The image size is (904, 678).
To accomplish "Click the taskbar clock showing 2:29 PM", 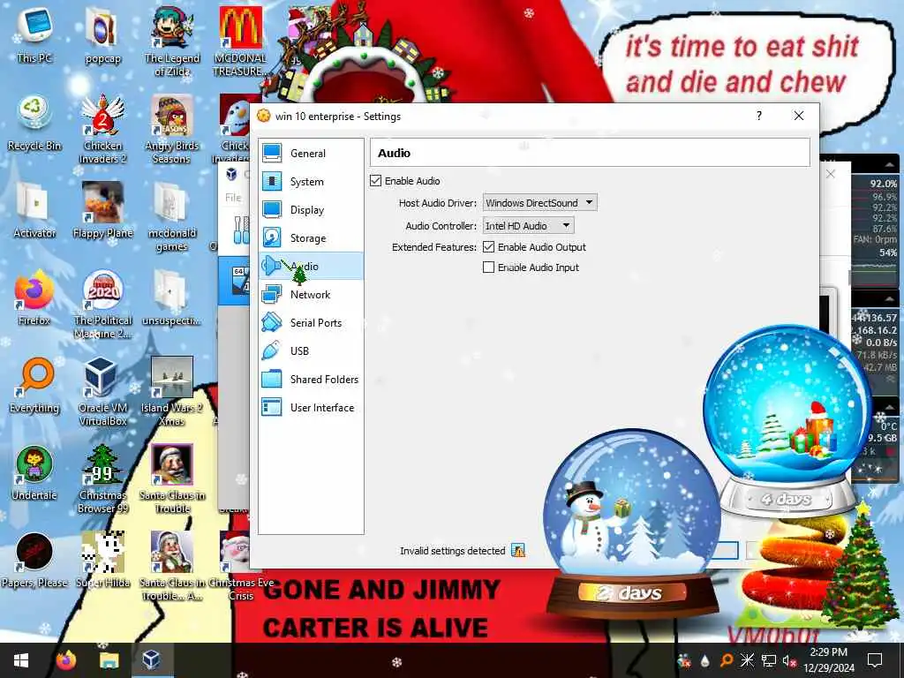I will [x=828, y=660].
